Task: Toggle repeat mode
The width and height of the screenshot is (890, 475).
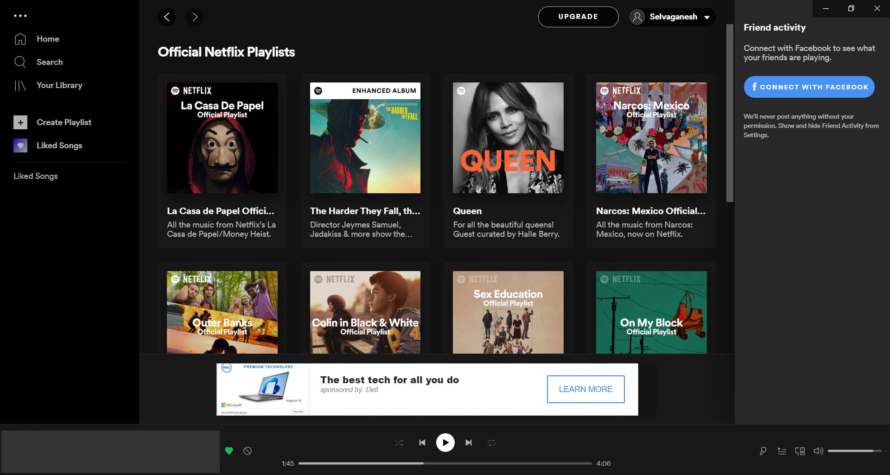Action: click(492, 443)
